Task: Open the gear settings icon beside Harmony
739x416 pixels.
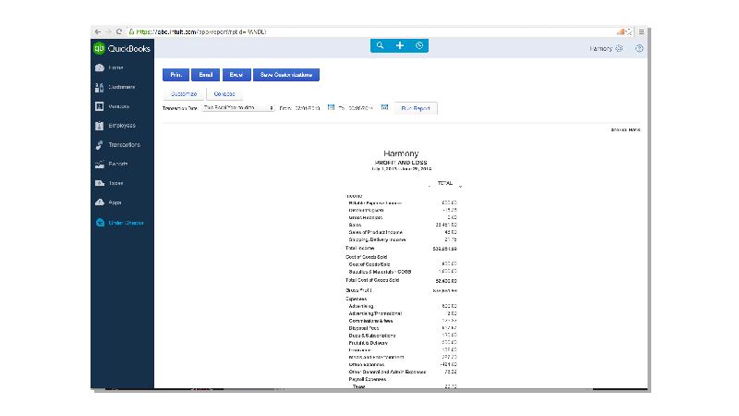Action: click(x=619, y=48)
